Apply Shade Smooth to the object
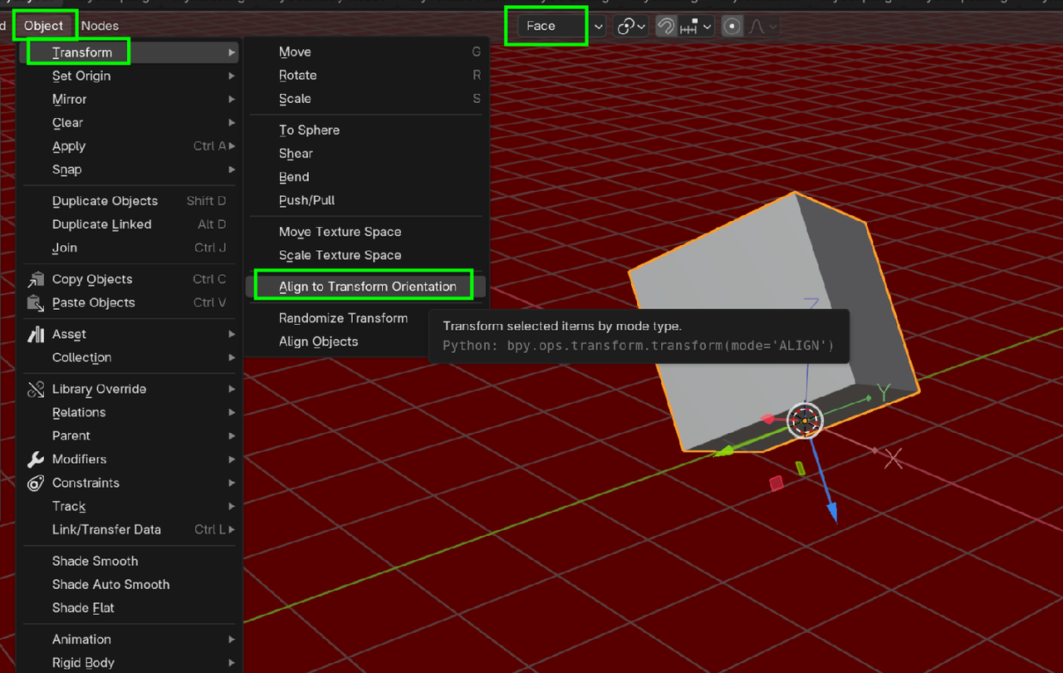 130,561
